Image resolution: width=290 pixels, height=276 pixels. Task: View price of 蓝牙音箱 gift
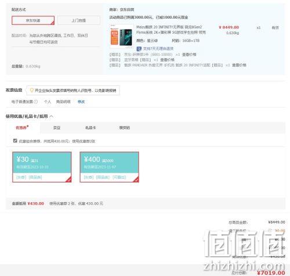click(x=167, y=60)
